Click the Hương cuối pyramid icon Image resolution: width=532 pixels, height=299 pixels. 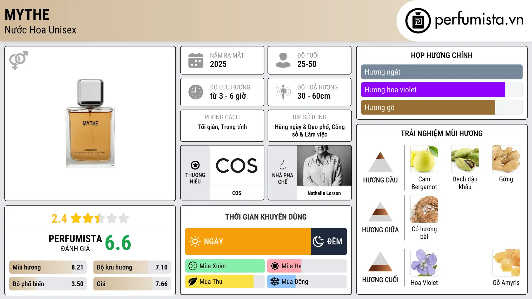tap(380, 261)
